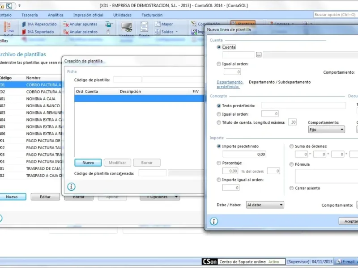Expand the Saldos dropdown arrow
This screenshot has width=358, height=268.
tap(177, 32)
